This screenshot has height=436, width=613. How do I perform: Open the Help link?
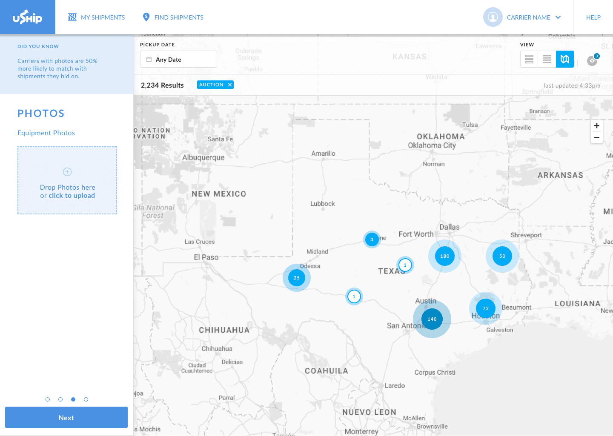(x=593, y=17)
